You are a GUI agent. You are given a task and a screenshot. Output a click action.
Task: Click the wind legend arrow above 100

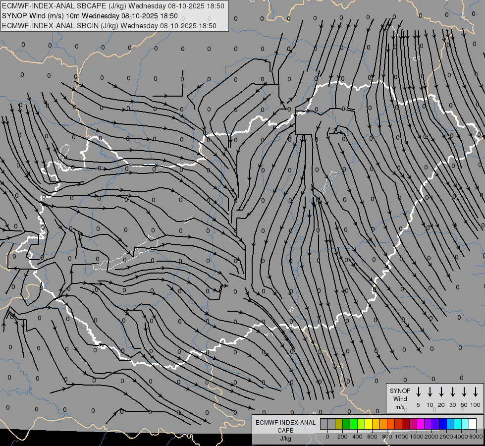coord(476,392)
